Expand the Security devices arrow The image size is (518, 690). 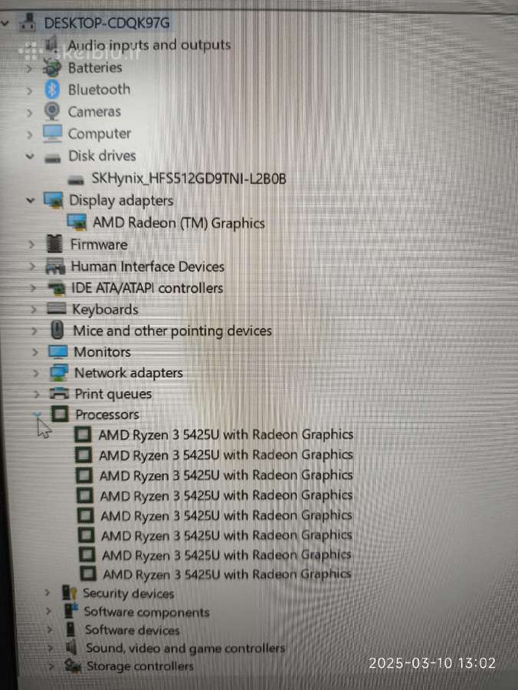click(48, 593)
